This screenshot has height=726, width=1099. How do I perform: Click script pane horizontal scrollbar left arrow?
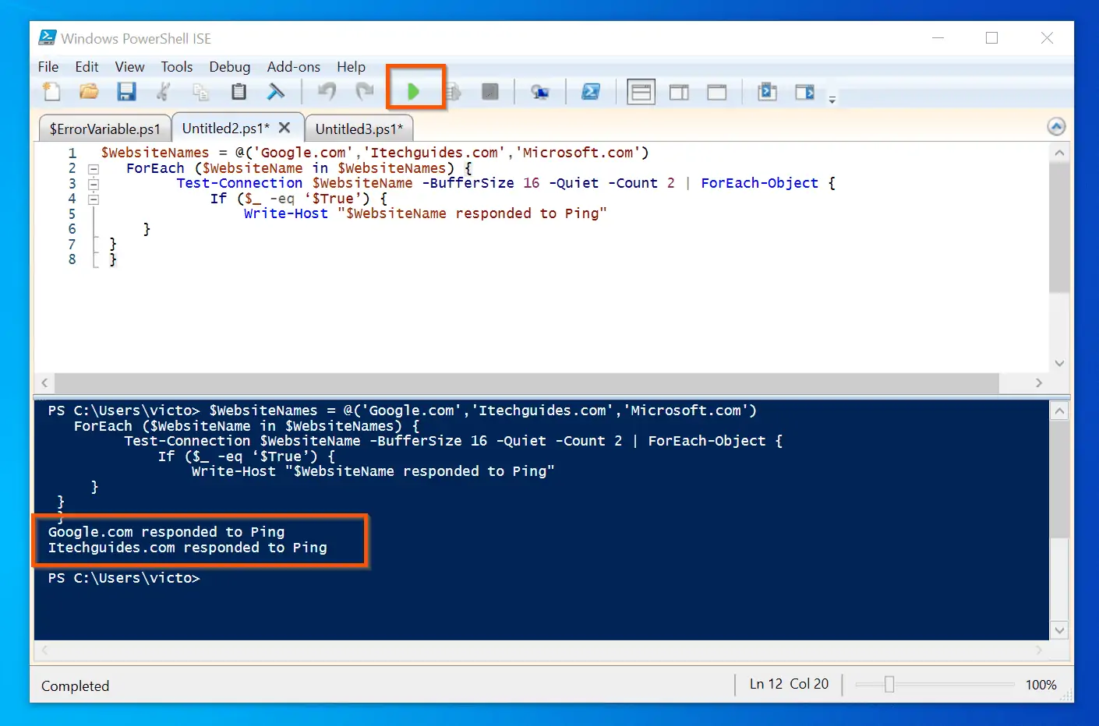[44, 382]
